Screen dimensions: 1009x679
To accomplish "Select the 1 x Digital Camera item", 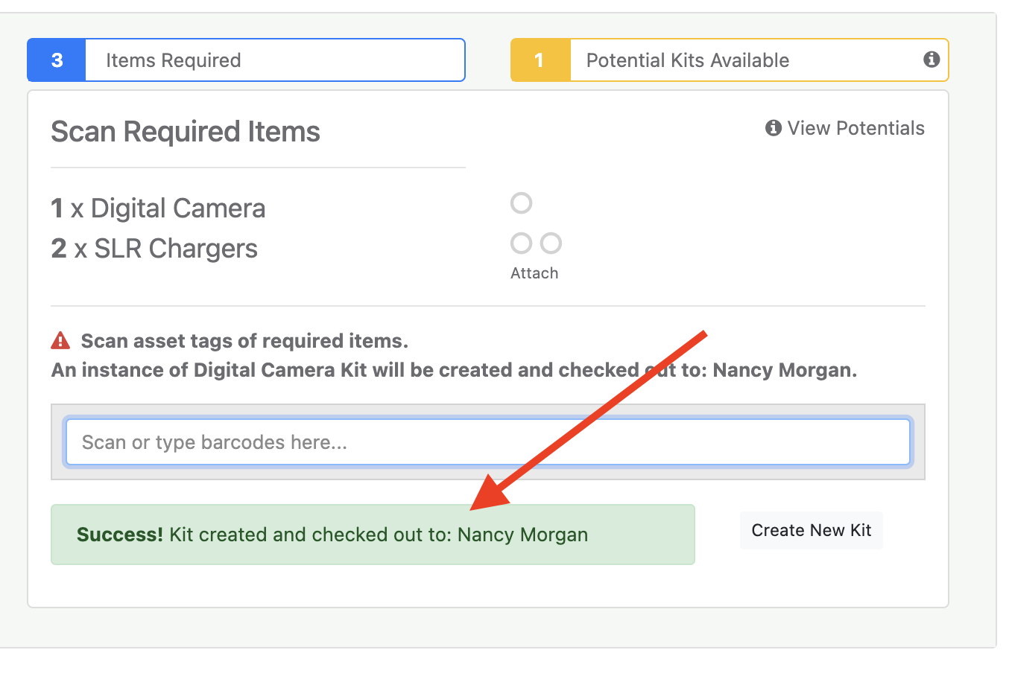I will click(157, 208).
